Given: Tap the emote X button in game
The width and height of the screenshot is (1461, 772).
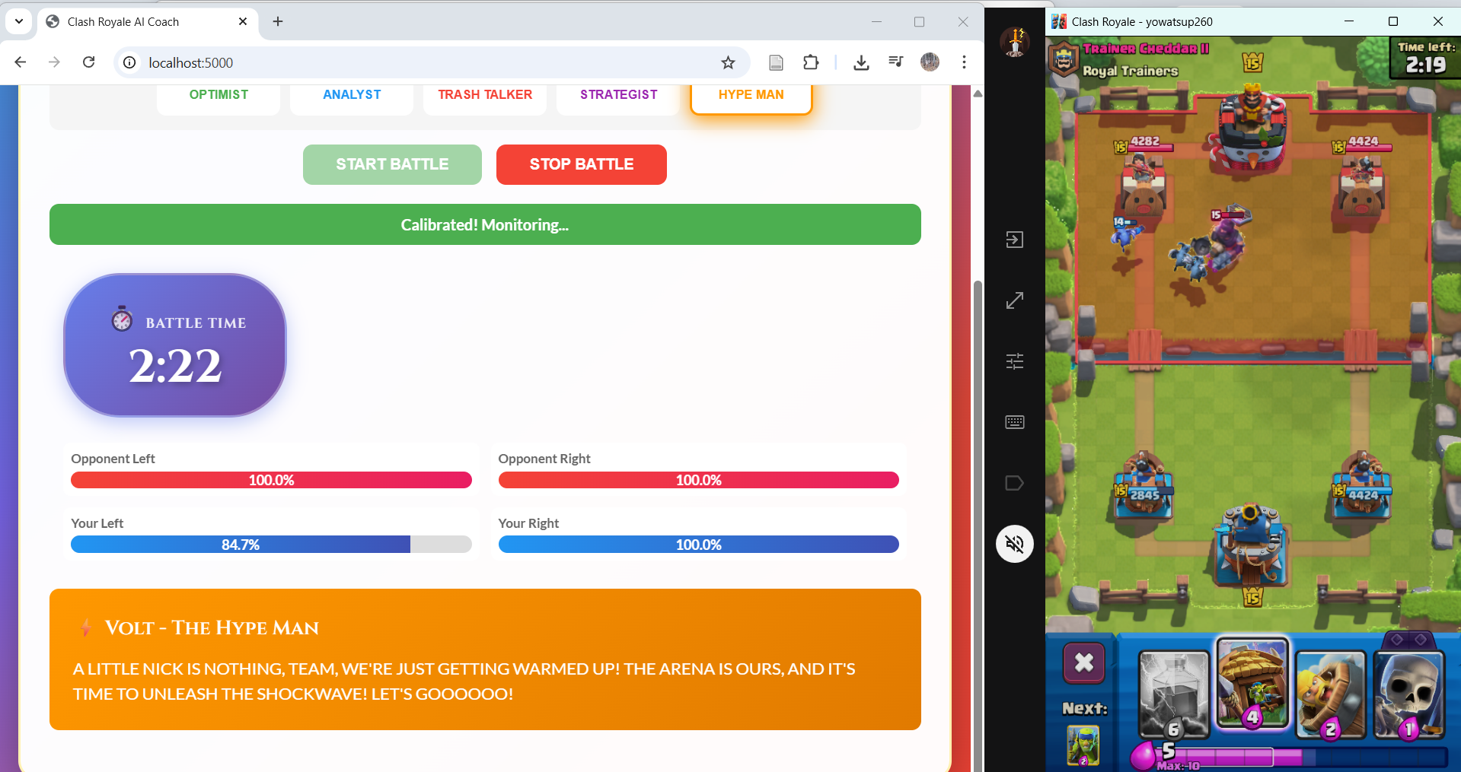Looking at the screenshot, I should click(x=1084, y=662).
